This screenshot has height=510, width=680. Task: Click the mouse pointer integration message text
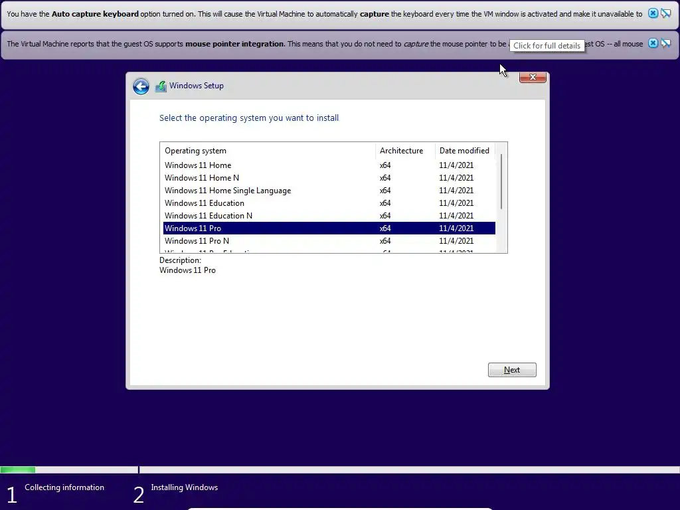coord(324,44)
